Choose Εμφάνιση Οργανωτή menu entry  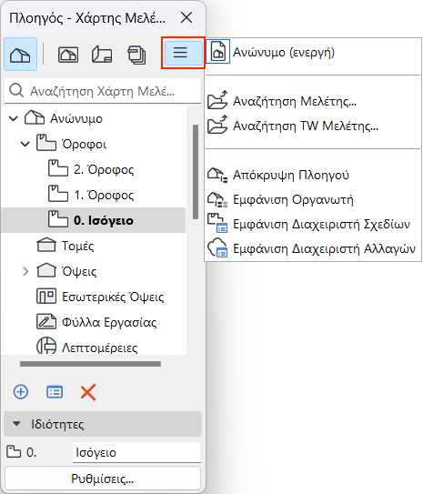click(x=314, y=199)
